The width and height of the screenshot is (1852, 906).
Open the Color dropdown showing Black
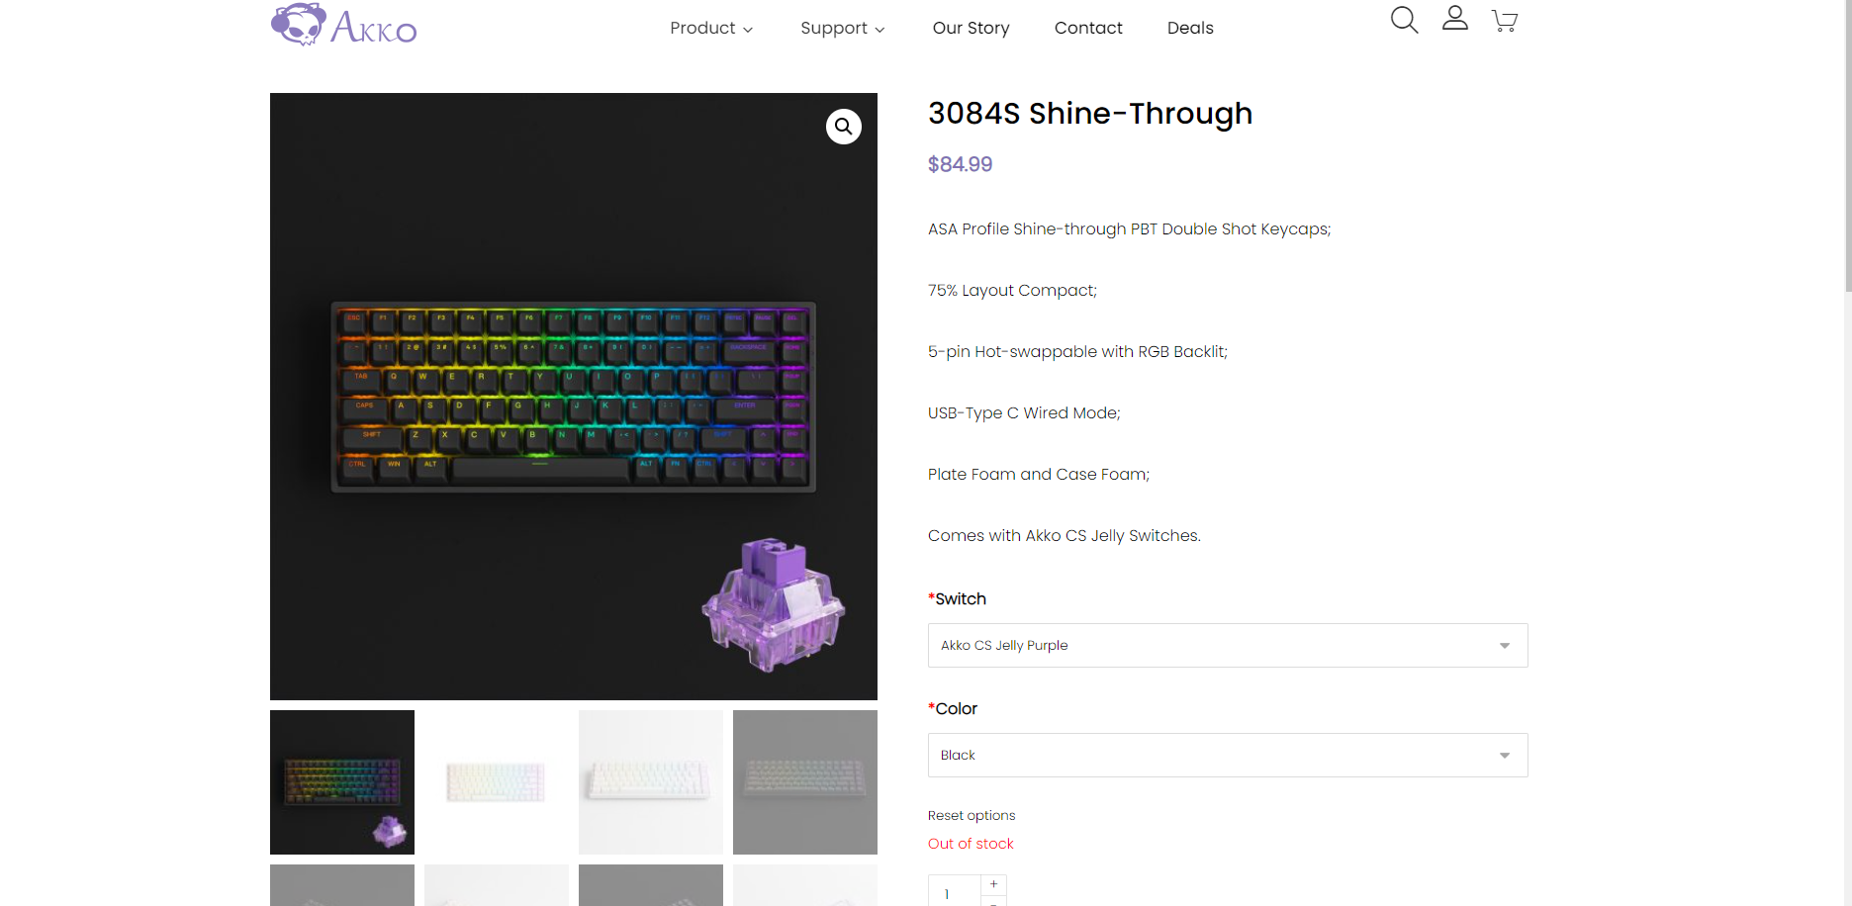pyautogui.click(x=1228, y=755)
